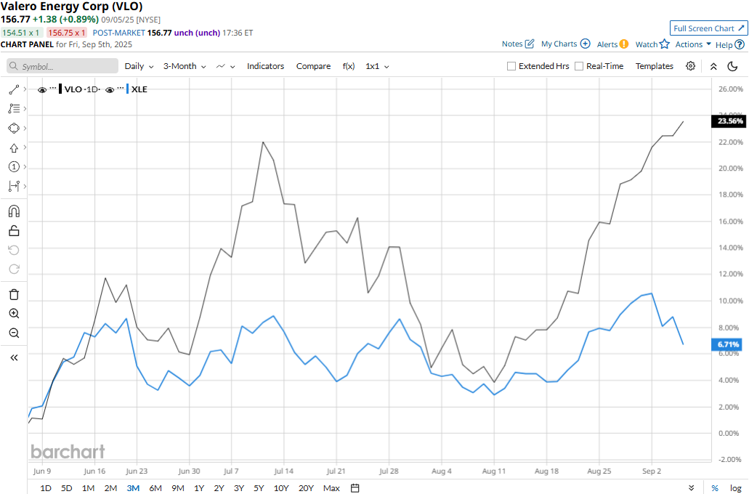
Task: Collapse the chart toolbar with double chevron
Action: [713, 66]
